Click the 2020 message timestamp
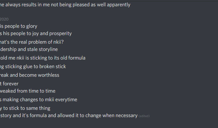 [4, 19]
